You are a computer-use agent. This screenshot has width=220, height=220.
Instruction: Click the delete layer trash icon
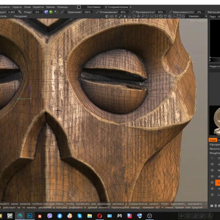click(x=216, y=206)
